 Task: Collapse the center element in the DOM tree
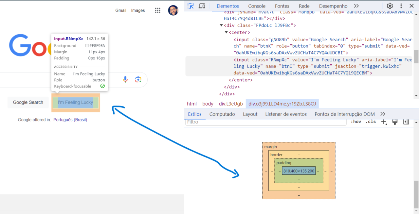click(226, 32)
